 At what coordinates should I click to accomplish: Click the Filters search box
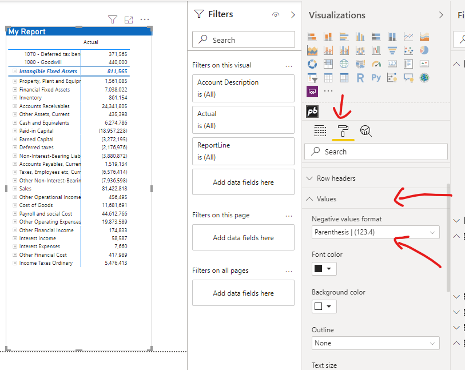coord(243,39)
